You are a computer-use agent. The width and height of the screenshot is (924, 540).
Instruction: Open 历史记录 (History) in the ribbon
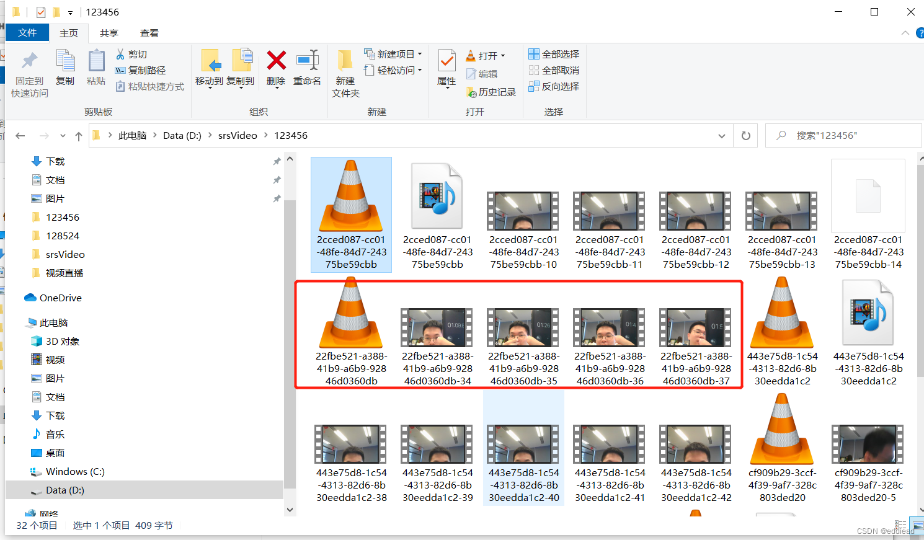(x=492, y=92)
